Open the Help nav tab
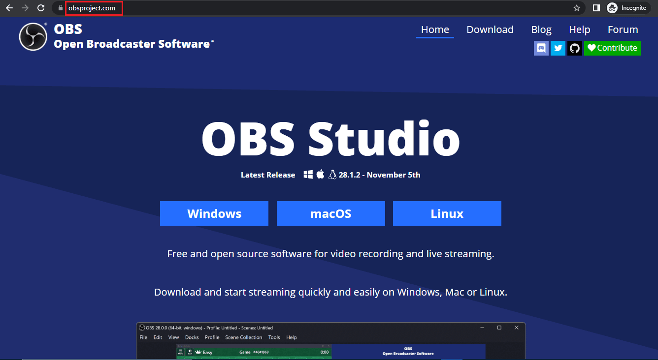 (580, 30)
